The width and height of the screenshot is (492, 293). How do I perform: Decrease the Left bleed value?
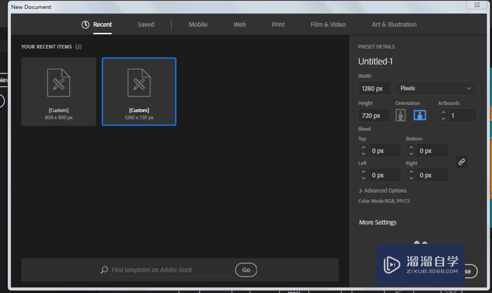364,178
